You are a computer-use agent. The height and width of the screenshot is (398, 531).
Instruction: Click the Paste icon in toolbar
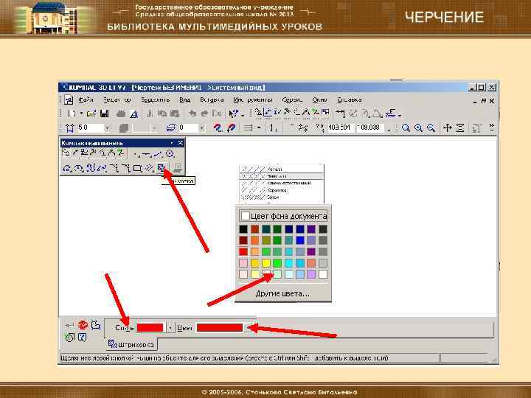(x=174, y=114)
